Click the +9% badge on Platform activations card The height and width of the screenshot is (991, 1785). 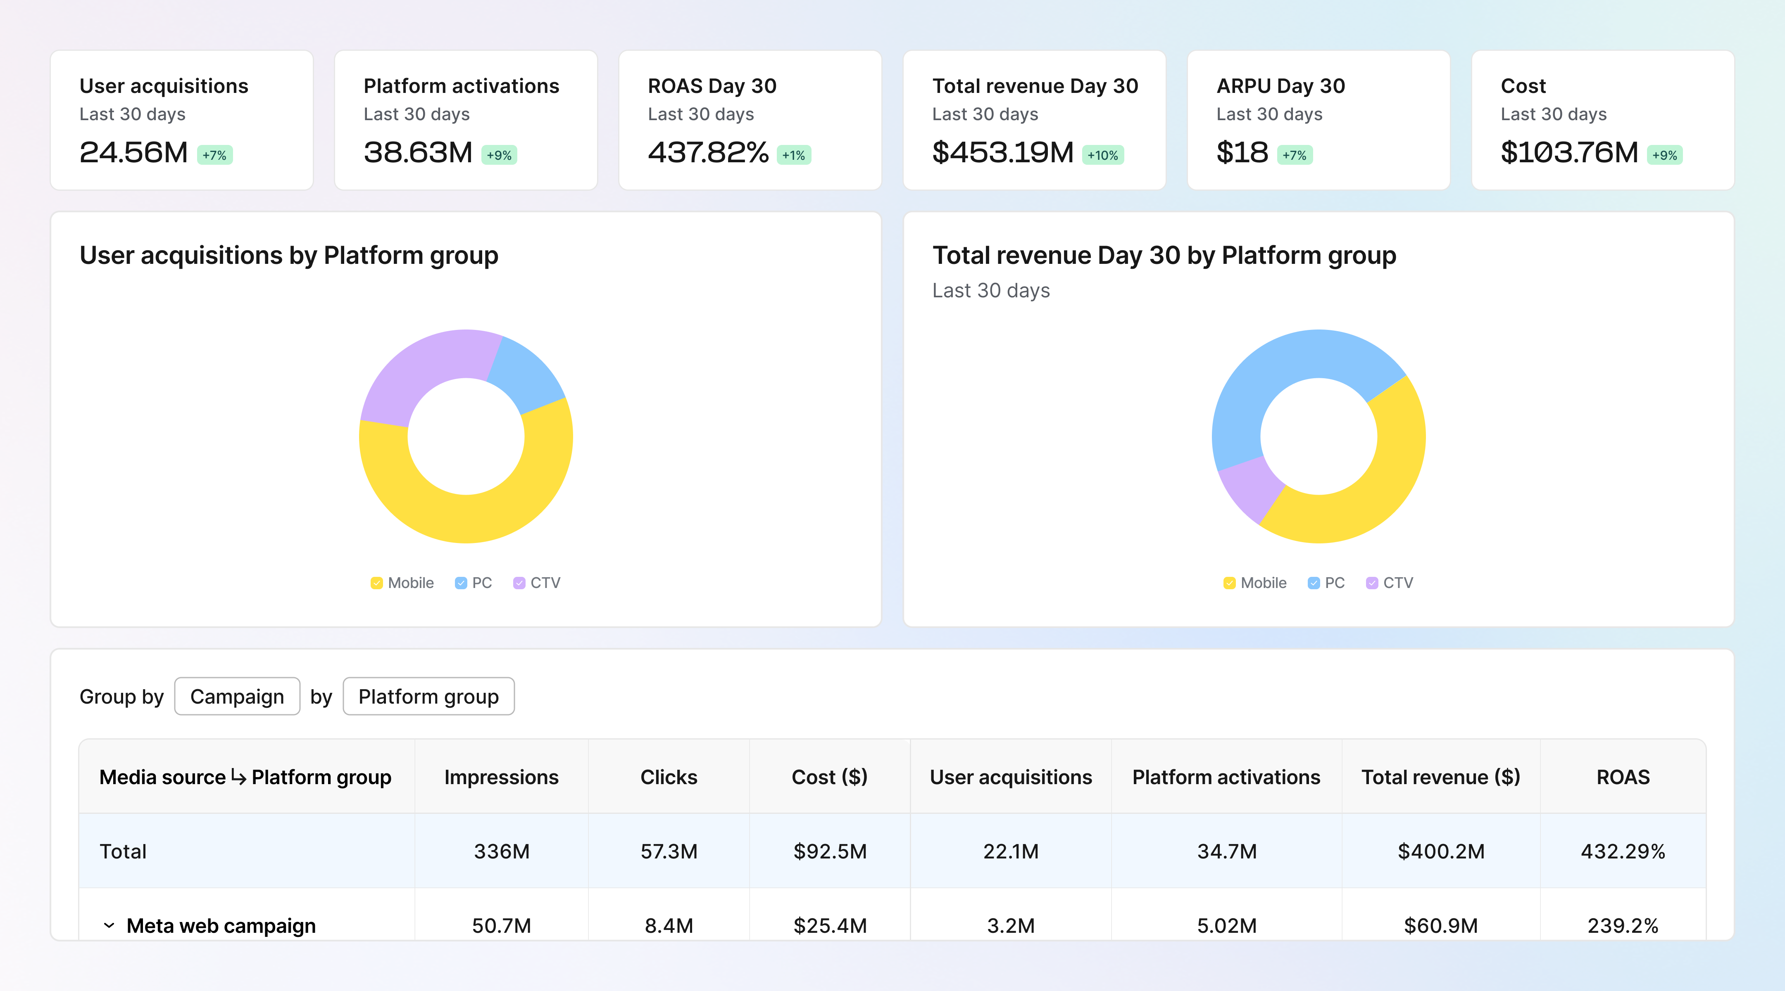coord(500,155)
